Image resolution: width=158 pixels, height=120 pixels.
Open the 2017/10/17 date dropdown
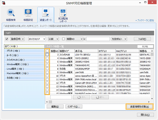pos(37,39)
